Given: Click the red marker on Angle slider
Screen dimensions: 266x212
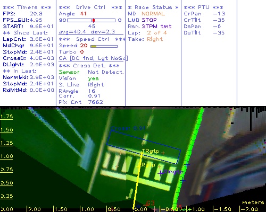Looking at the screenshot, I should (x=94, y=20).
